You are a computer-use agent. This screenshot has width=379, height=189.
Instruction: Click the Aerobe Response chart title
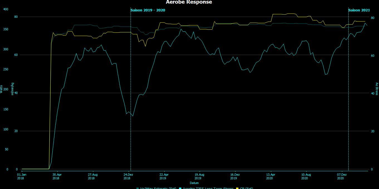tap(189, 2)
